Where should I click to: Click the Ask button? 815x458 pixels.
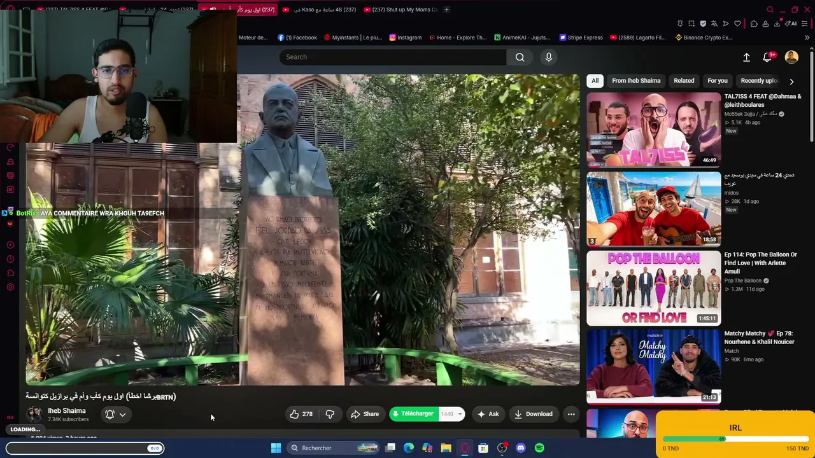(x=488, y=414)
